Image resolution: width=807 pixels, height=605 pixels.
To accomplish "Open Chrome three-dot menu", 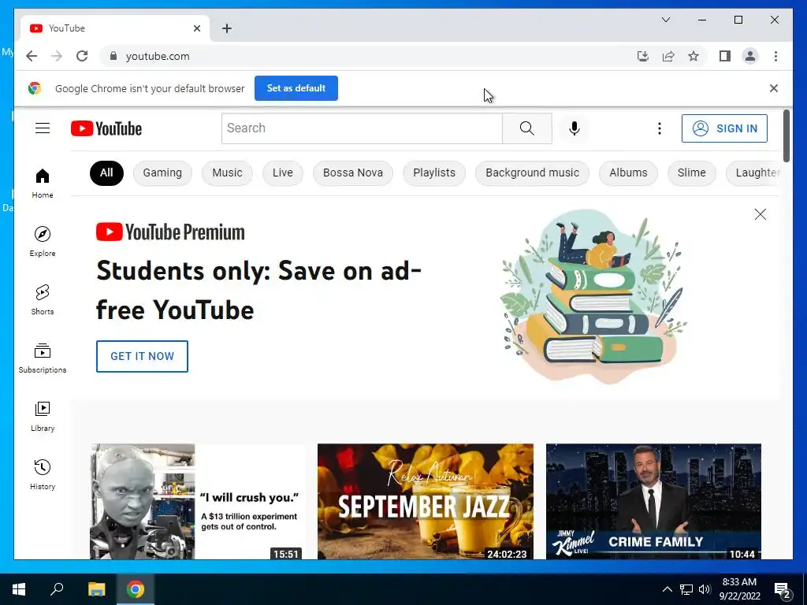I will (x=775, y=56).
